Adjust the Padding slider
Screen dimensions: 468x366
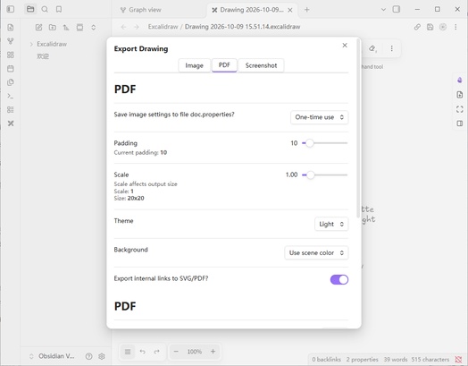pyautogui.click(x=325, y=143)
